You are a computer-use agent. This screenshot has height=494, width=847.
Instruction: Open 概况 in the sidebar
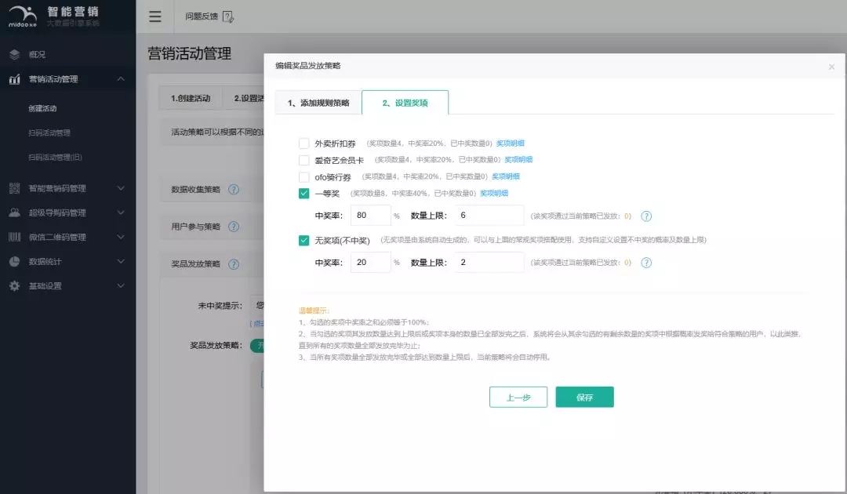pyautogui.click(x=38, y=55)
